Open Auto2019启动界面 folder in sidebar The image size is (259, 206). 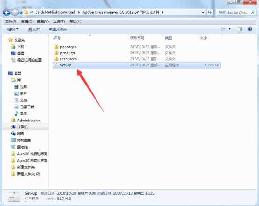tap(29, 154)
